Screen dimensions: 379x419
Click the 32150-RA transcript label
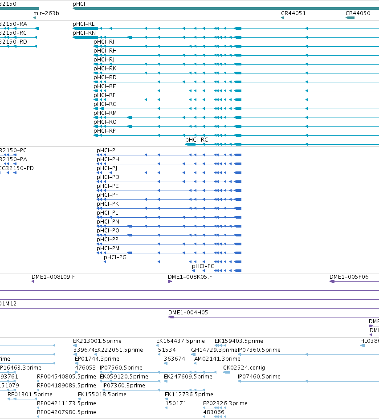point(13,24)
